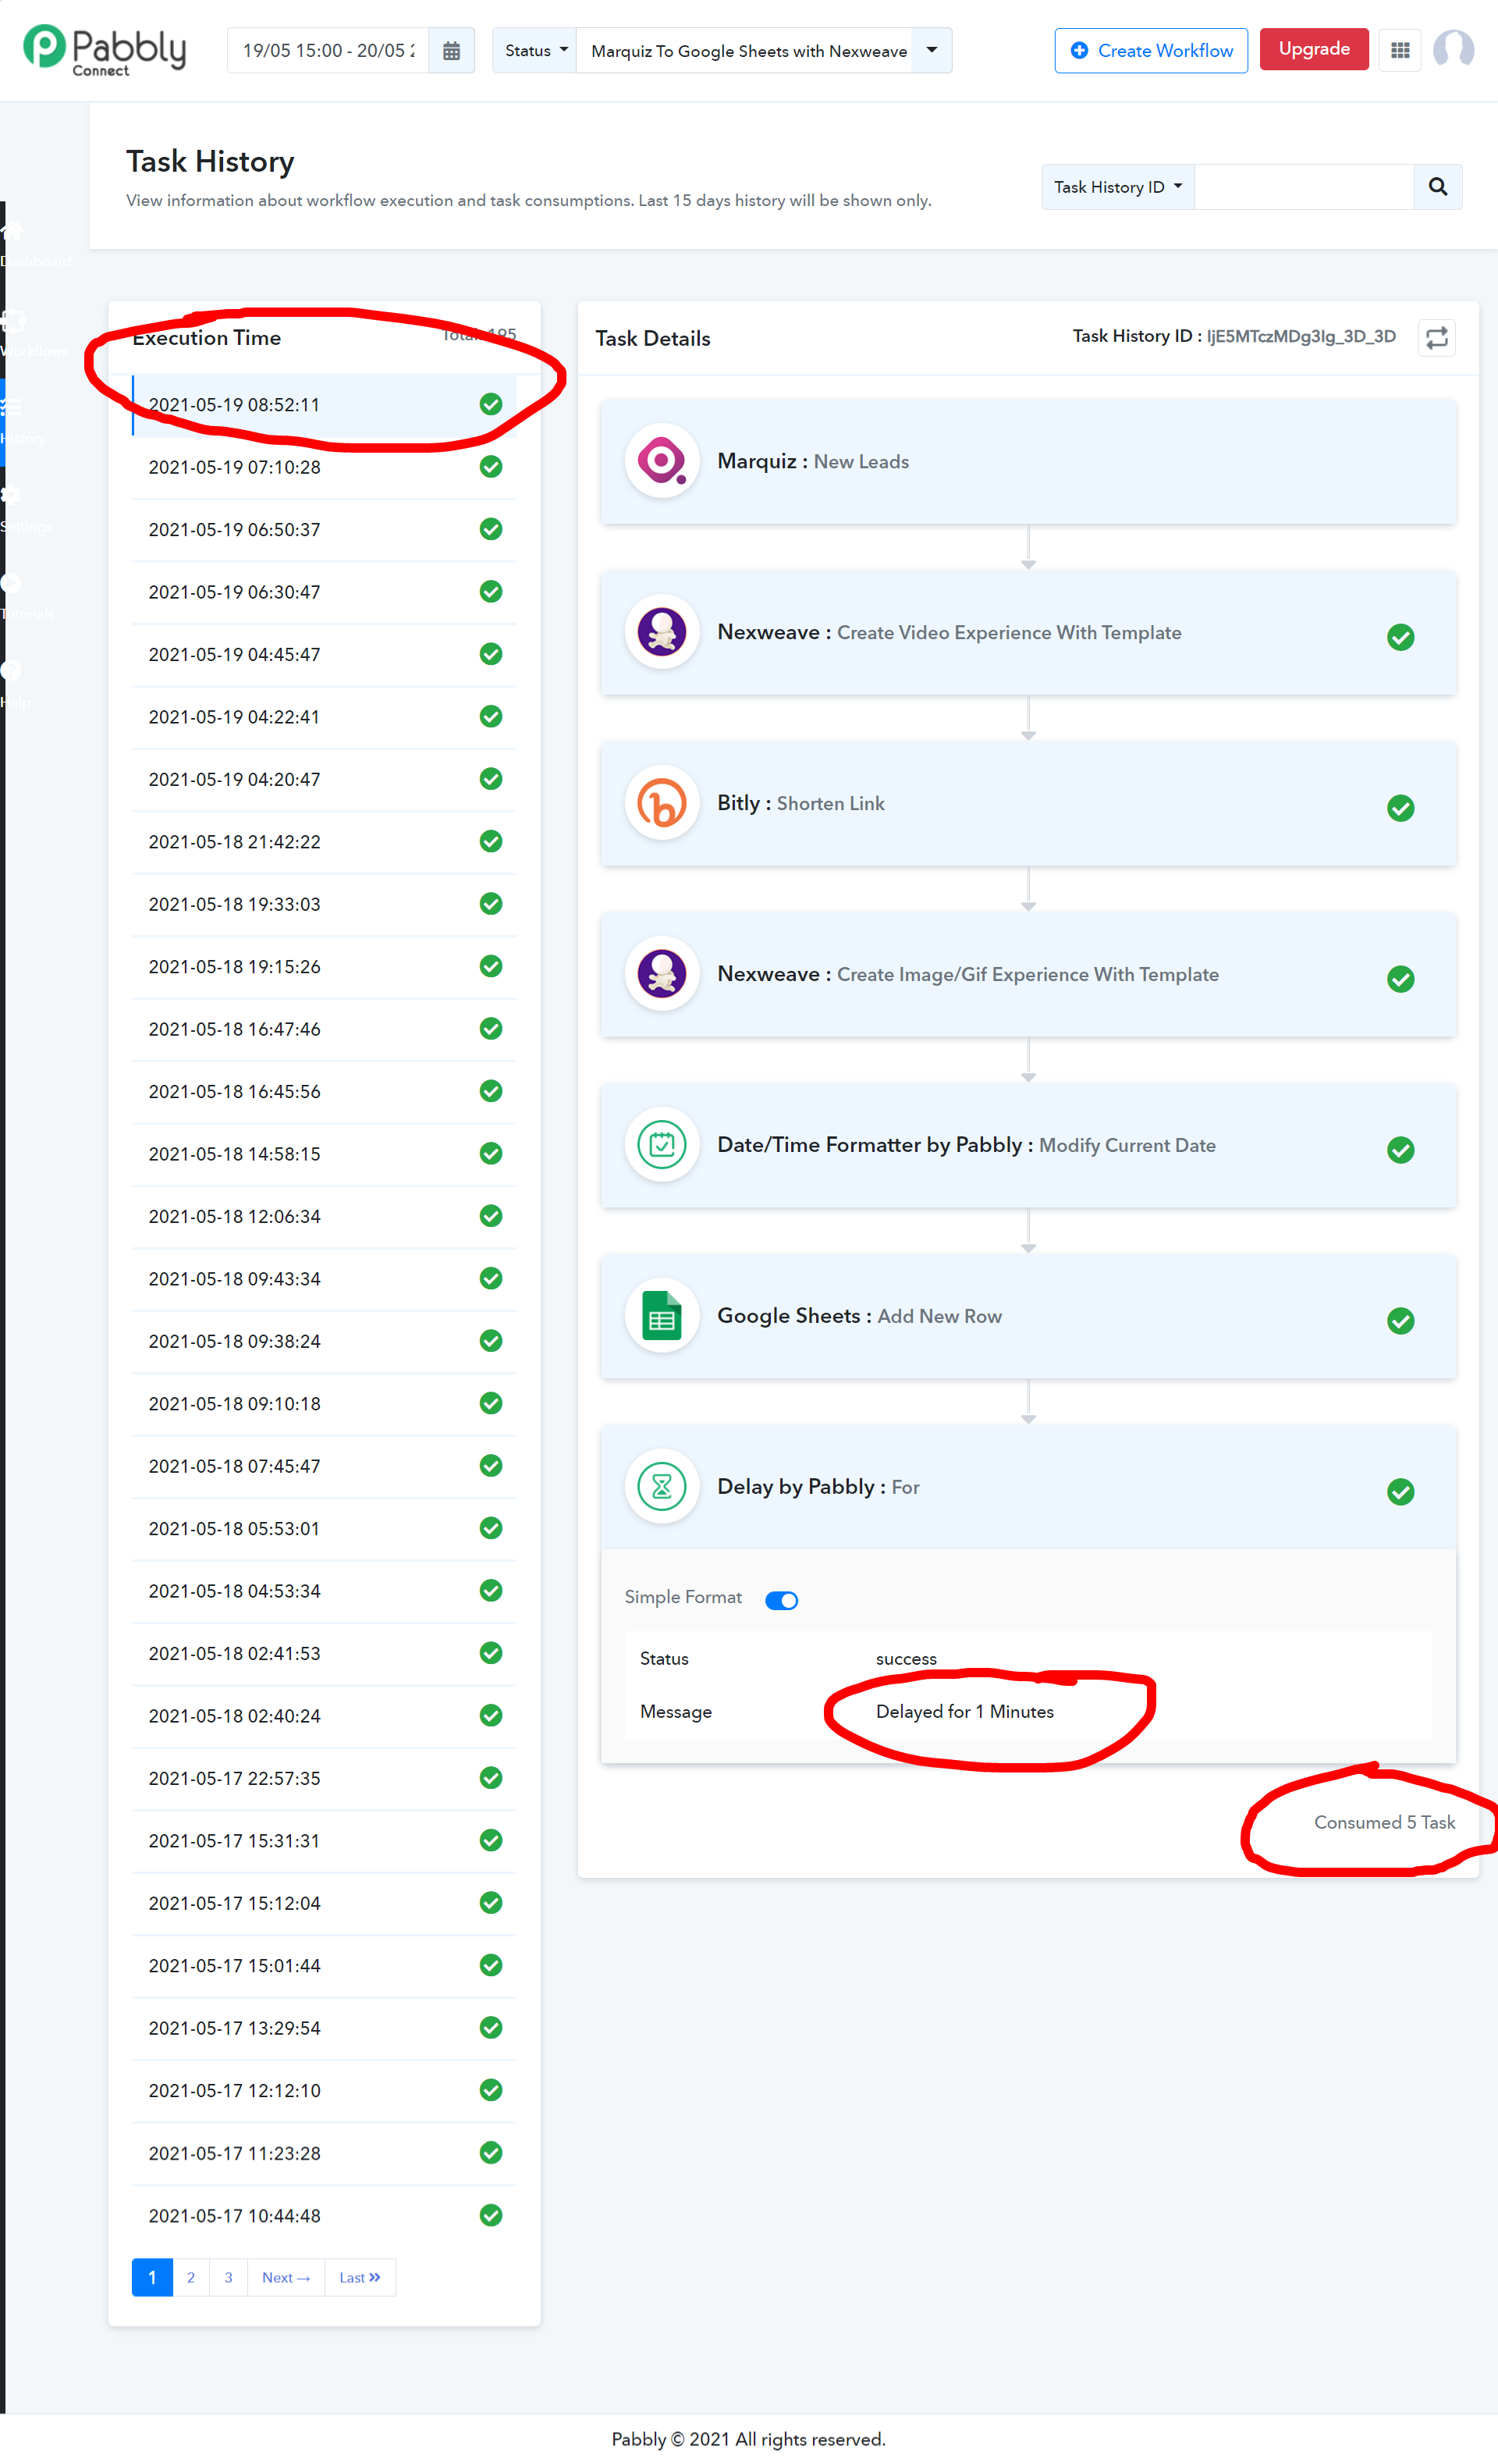Click the Marquiz app icon
Image resolution: width=1498 pixels, height=2464 pixels.
pos(662,461)
